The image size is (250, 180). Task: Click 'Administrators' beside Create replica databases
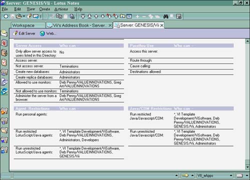point(69,77)
